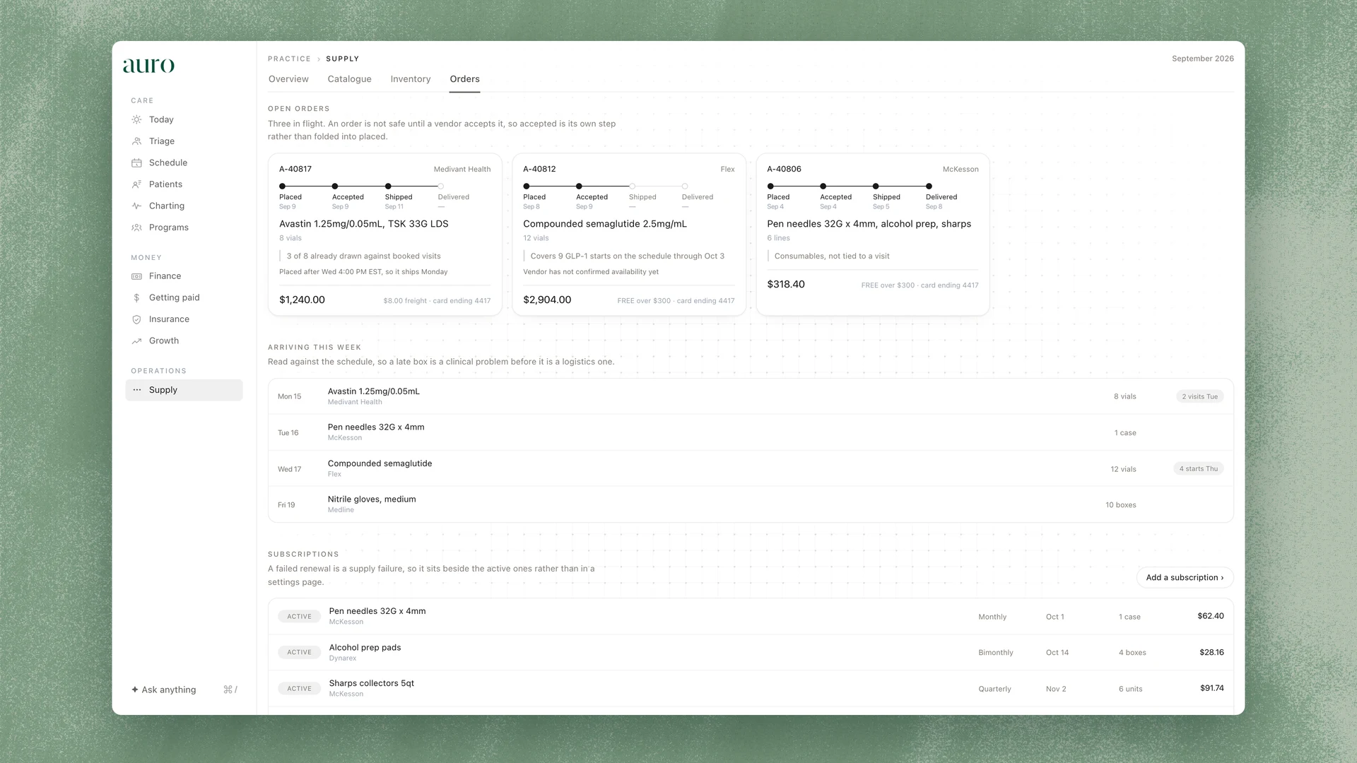Click the Growth trend arrow icon
Viewport: 1357px width, 763px height.
point(136,341)
